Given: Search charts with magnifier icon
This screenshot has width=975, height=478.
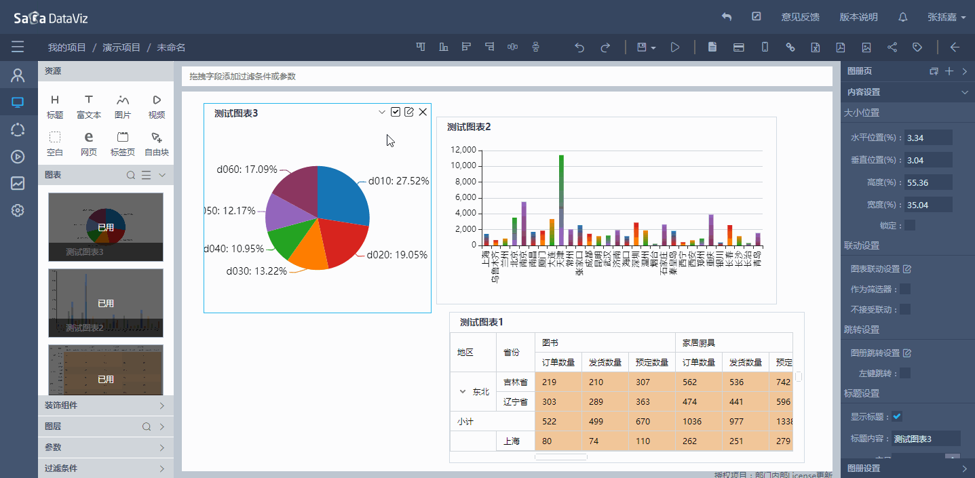Looking at the screenshot, I should click(x=131, y=175).
